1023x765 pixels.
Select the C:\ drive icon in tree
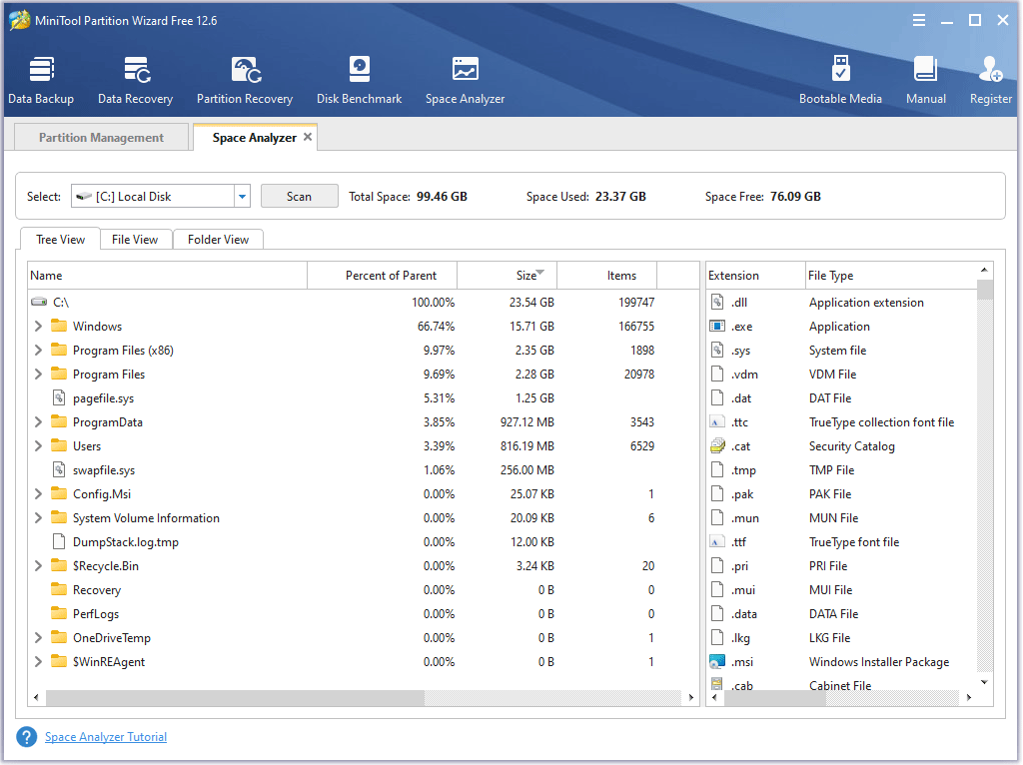(x=39, y=302)
